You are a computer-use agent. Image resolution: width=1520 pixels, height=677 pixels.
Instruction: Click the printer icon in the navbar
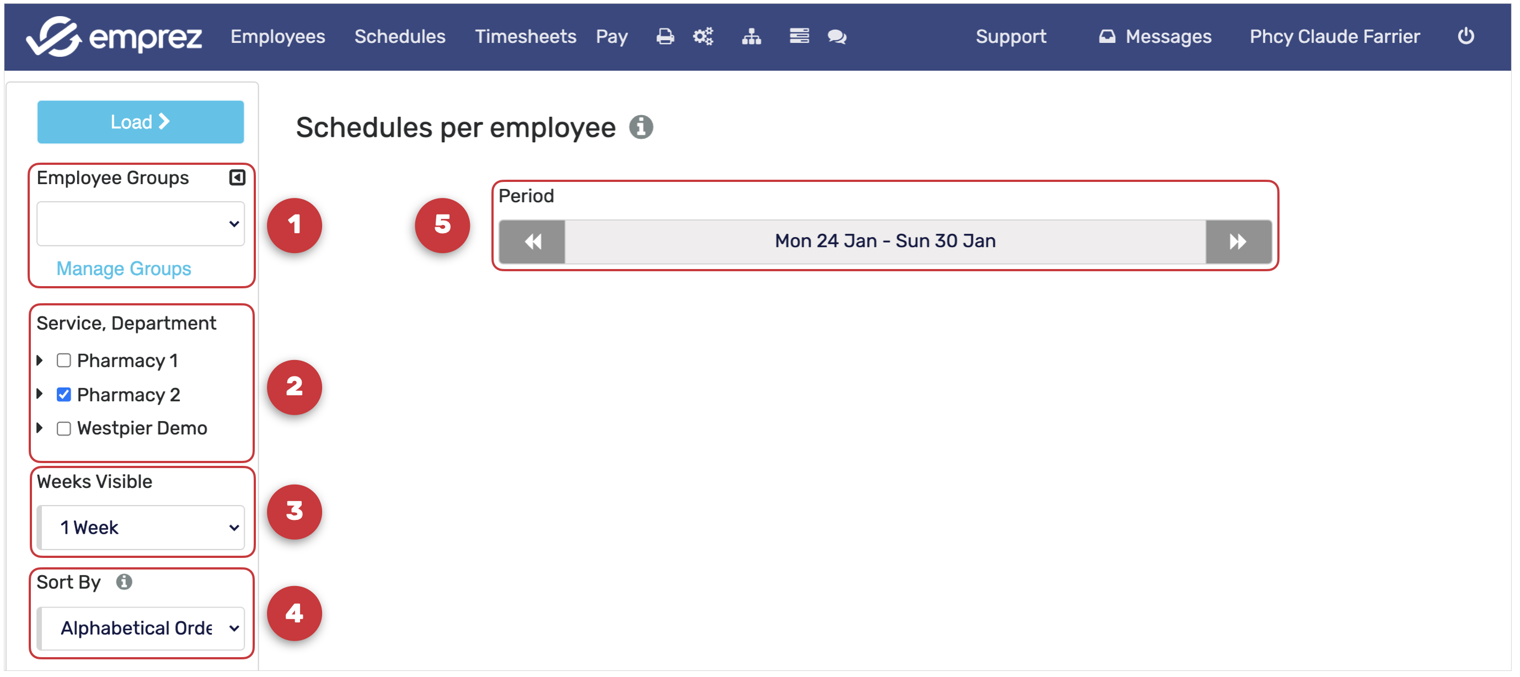point(665,36)
